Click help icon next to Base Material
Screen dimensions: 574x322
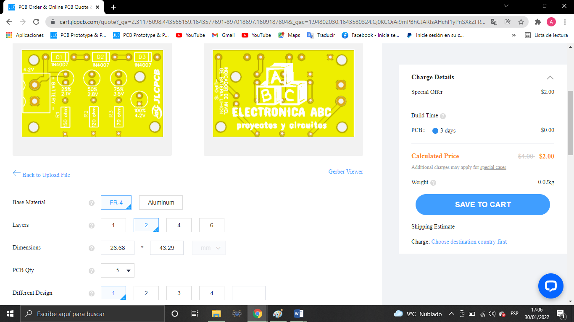(92, 203)
